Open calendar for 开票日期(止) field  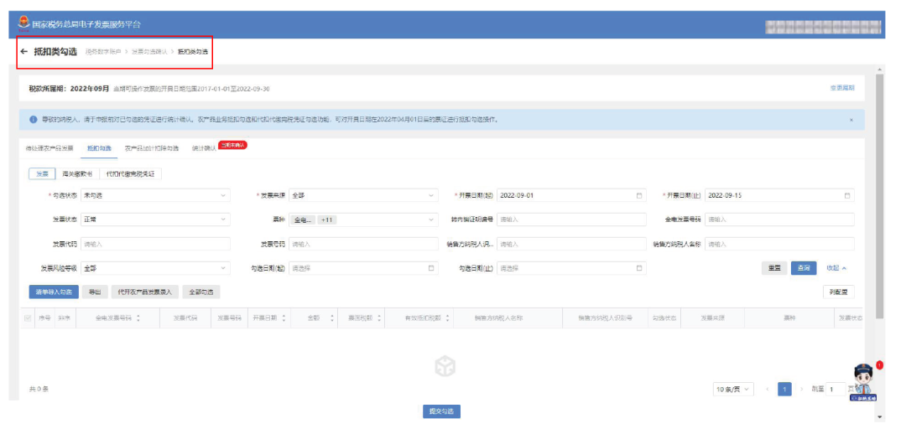coord(847,195)
